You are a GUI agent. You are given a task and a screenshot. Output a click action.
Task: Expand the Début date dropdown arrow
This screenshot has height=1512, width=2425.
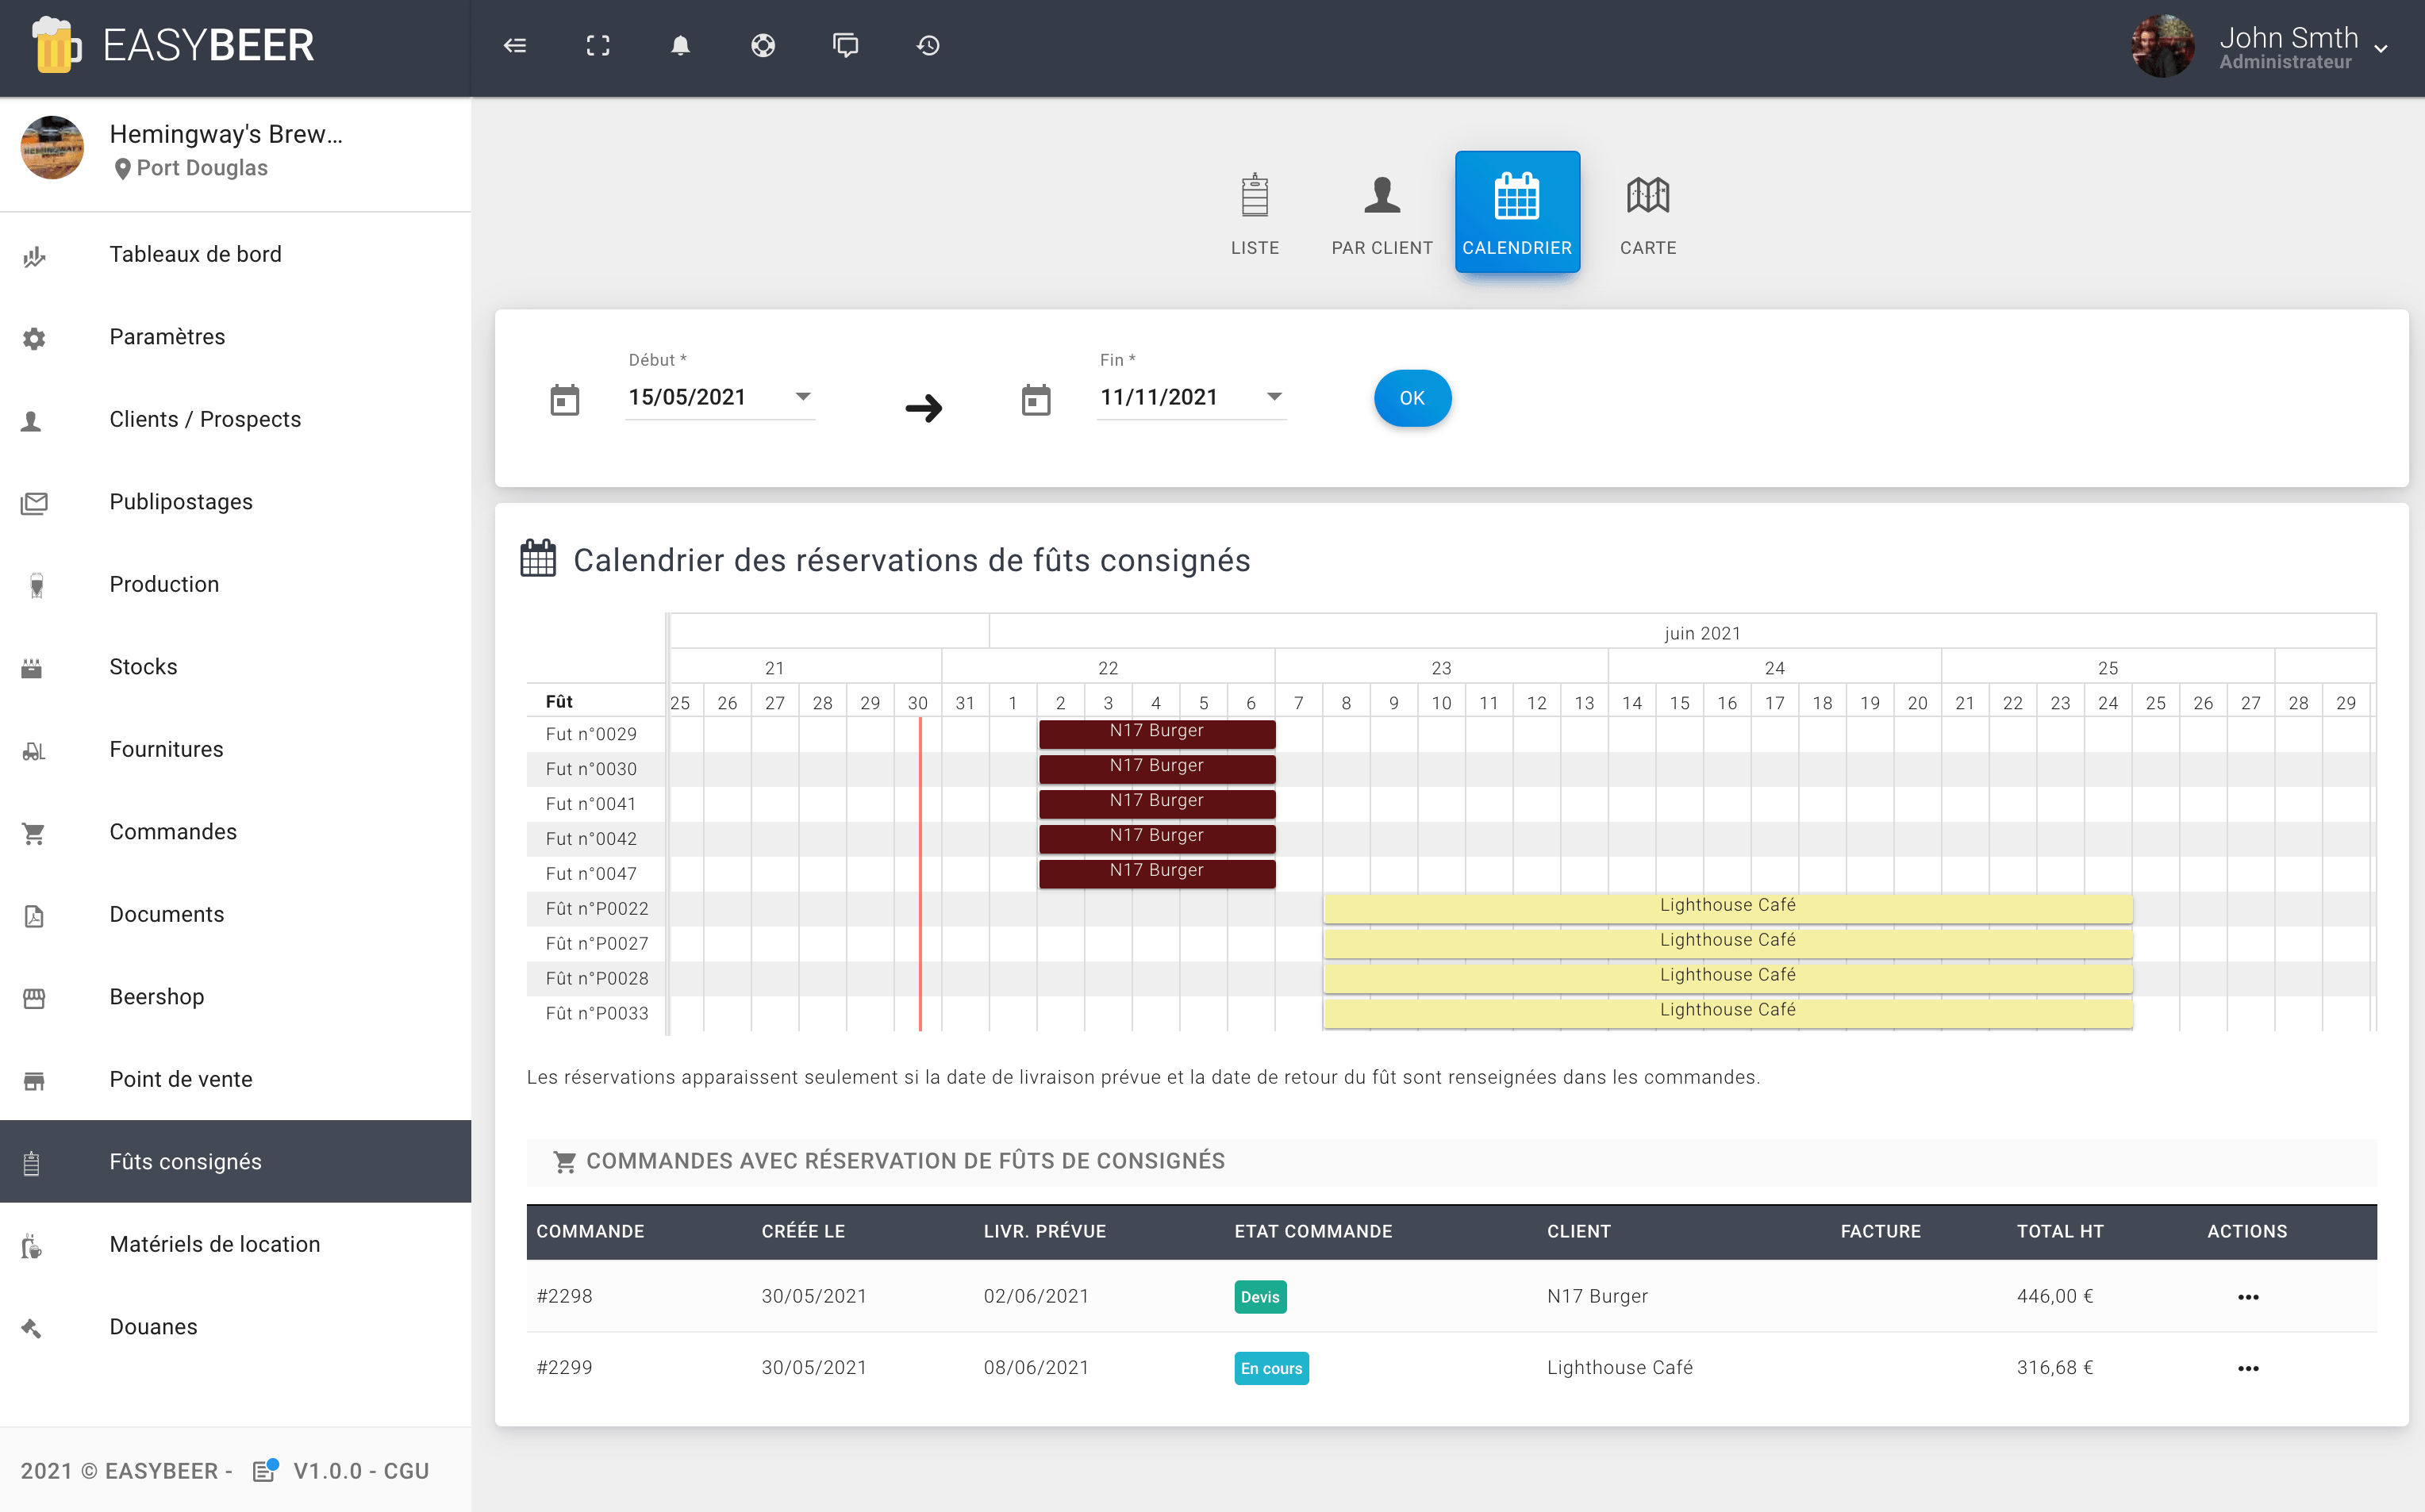point(803,397)
